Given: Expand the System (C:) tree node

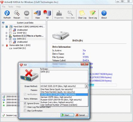Looking at the screenshot, I should pos(6,36).
